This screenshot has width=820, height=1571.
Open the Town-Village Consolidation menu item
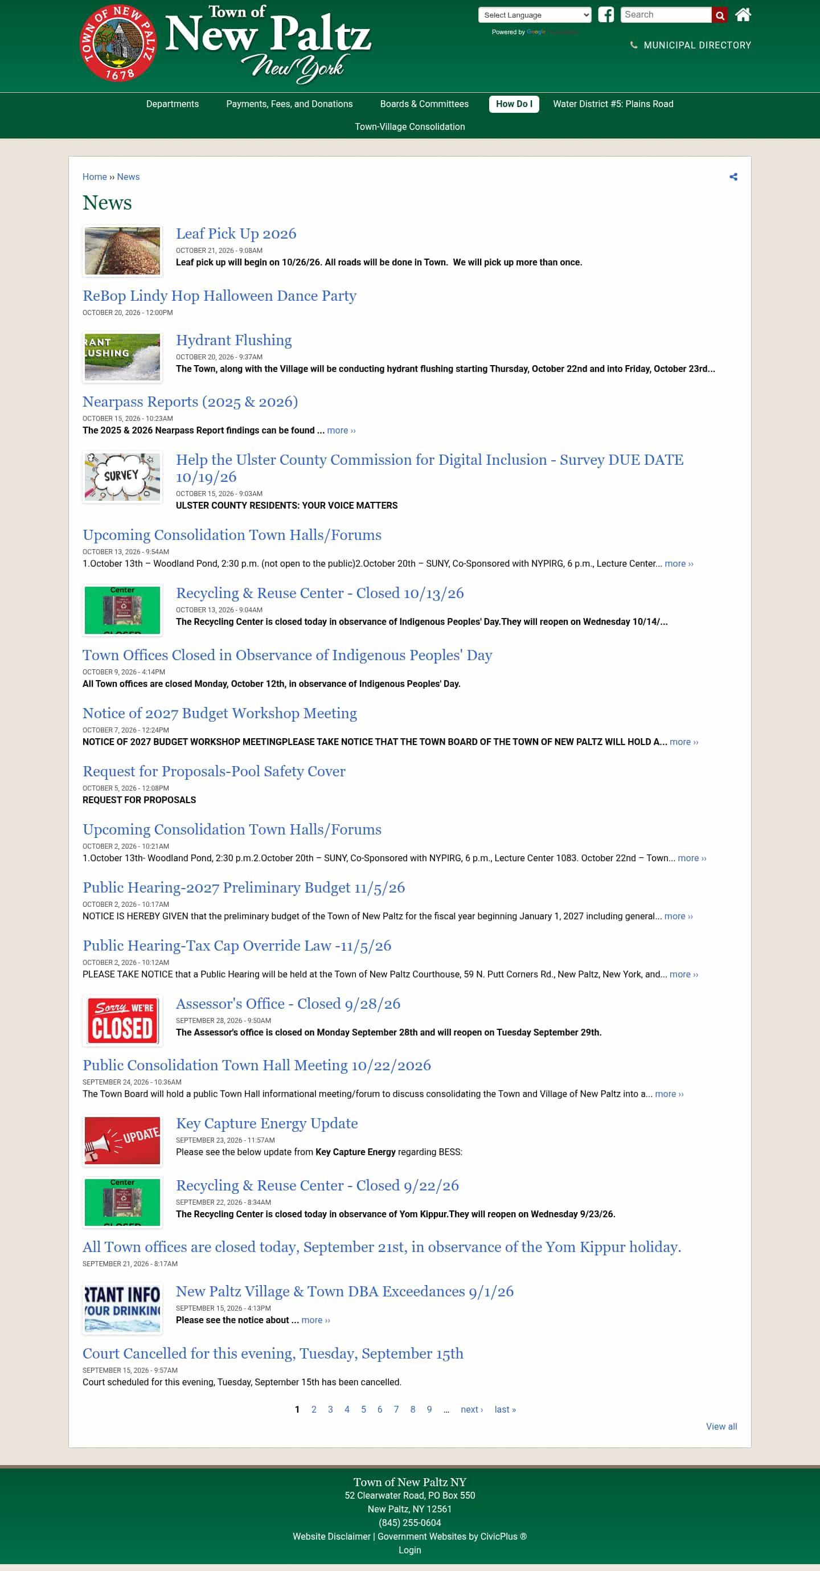coord(409,127)
